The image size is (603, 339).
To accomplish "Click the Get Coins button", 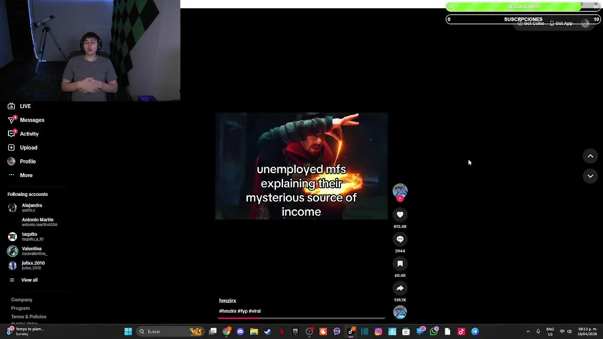I will [531, 23].
